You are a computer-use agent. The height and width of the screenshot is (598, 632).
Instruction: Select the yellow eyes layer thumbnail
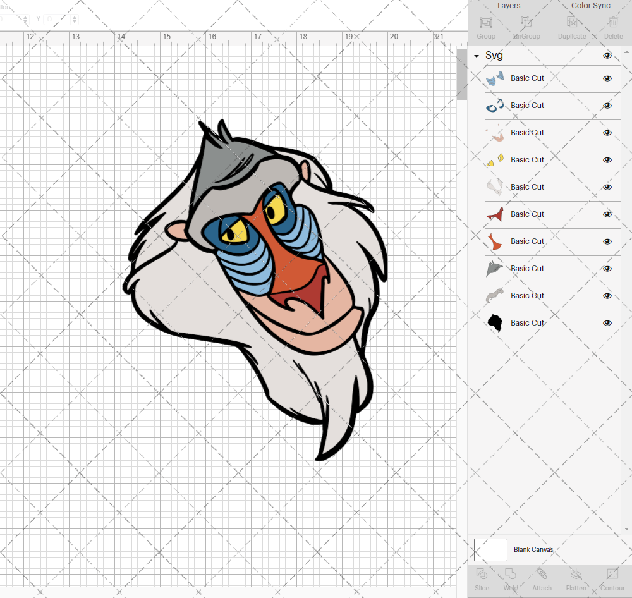pyautogui.click(x=495, y=160)
